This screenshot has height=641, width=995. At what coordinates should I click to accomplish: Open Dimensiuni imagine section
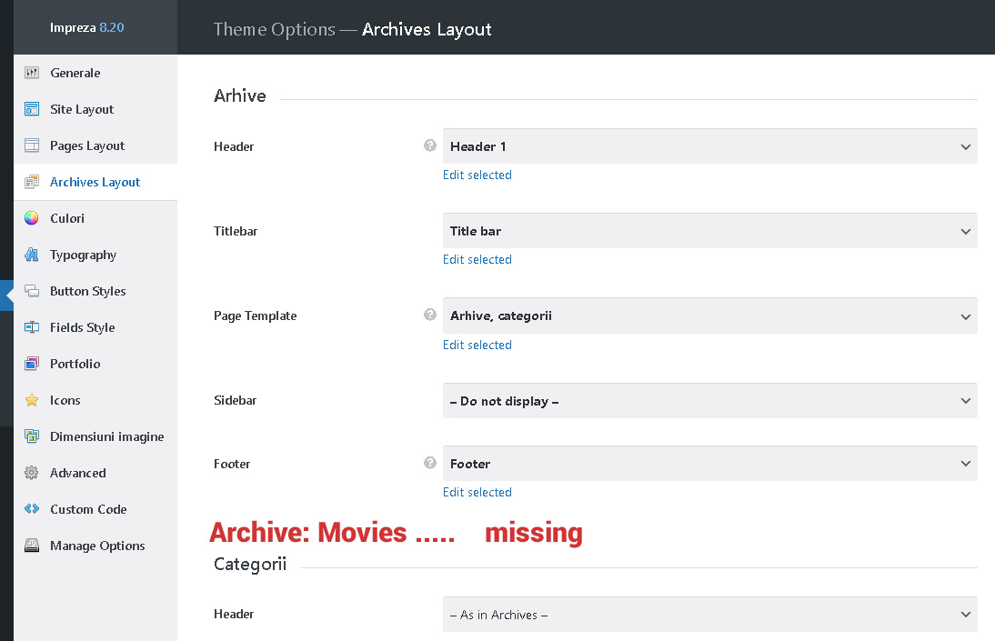[x=95, y=436]
